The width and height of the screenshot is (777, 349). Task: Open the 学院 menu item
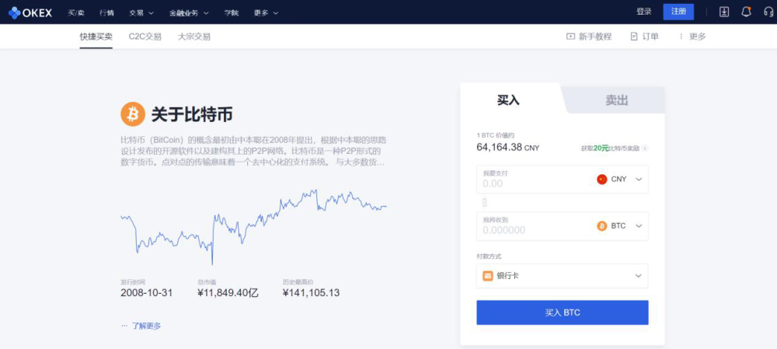(232, 12)
